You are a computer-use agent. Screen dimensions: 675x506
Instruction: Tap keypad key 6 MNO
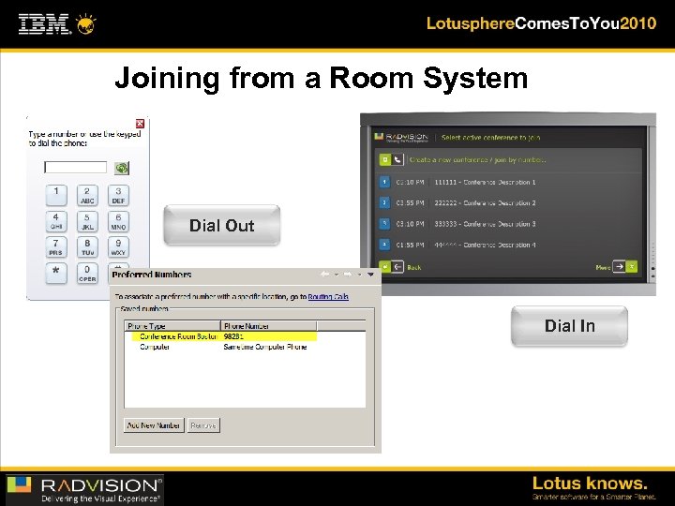(118, 221)
